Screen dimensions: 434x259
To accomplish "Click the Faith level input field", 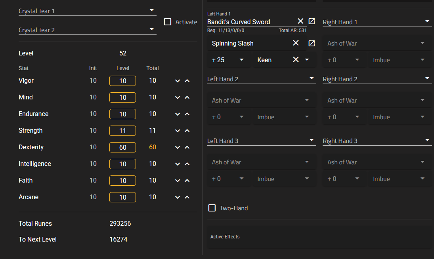I will 122,181.
